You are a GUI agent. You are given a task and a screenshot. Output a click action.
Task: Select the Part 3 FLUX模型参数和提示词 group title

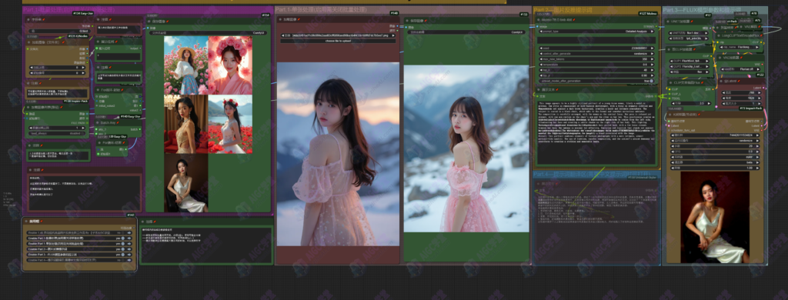click(x=701, y=9)
